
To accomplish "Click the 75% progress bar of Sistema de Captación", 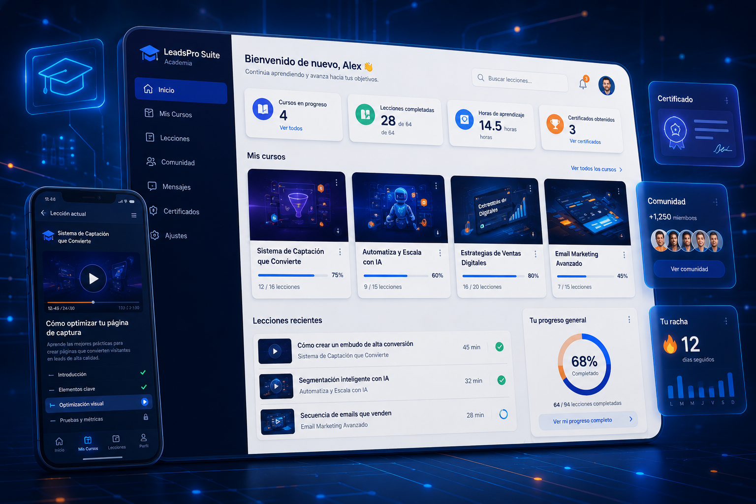I will [293, 275].
